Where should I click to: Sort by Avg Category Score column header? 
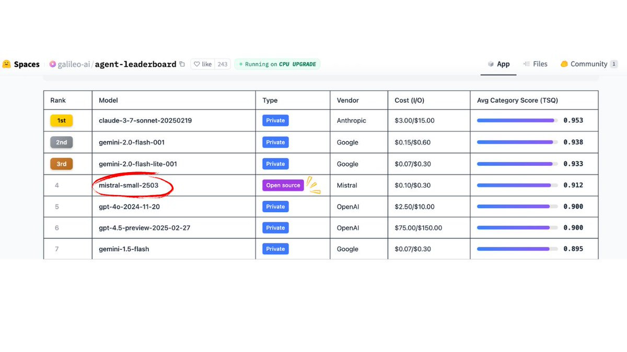pyautogui.click(x=517, y=100)
